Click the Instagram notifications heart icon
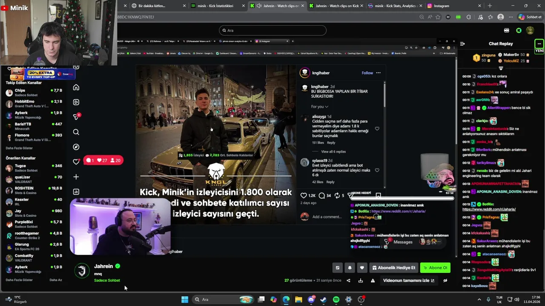This screenshot has height=306, width=545. pyautogui.click(x=76, y=161)
